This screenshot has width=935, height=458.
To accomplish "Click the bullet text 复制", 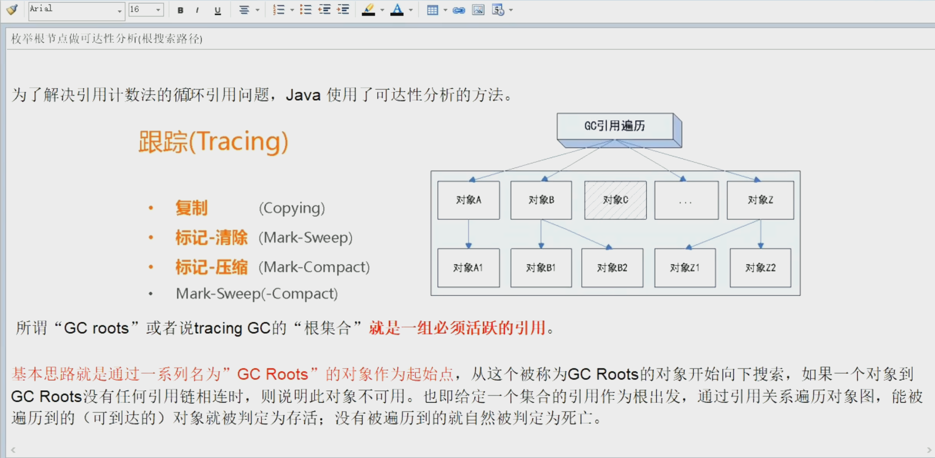I will pos(191,208).
